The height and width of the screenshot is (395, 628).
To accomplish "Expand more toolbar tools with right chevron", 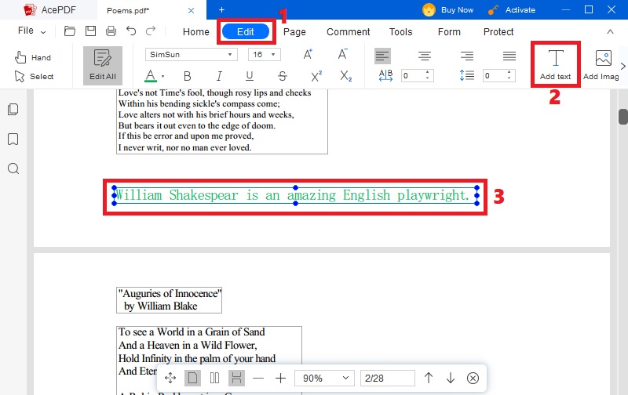I will click(x=623, y=66).
